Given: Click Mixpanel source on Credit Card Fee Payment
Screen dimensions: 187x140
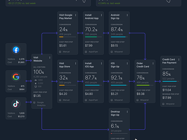Looking at the screenshot, I should 170,104.
